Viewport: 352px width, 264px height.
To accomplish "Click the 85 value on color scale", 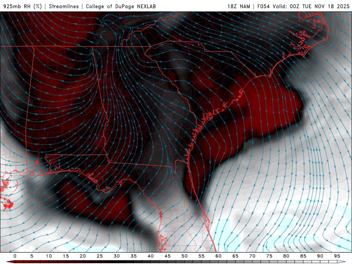I will click(303, 256).
